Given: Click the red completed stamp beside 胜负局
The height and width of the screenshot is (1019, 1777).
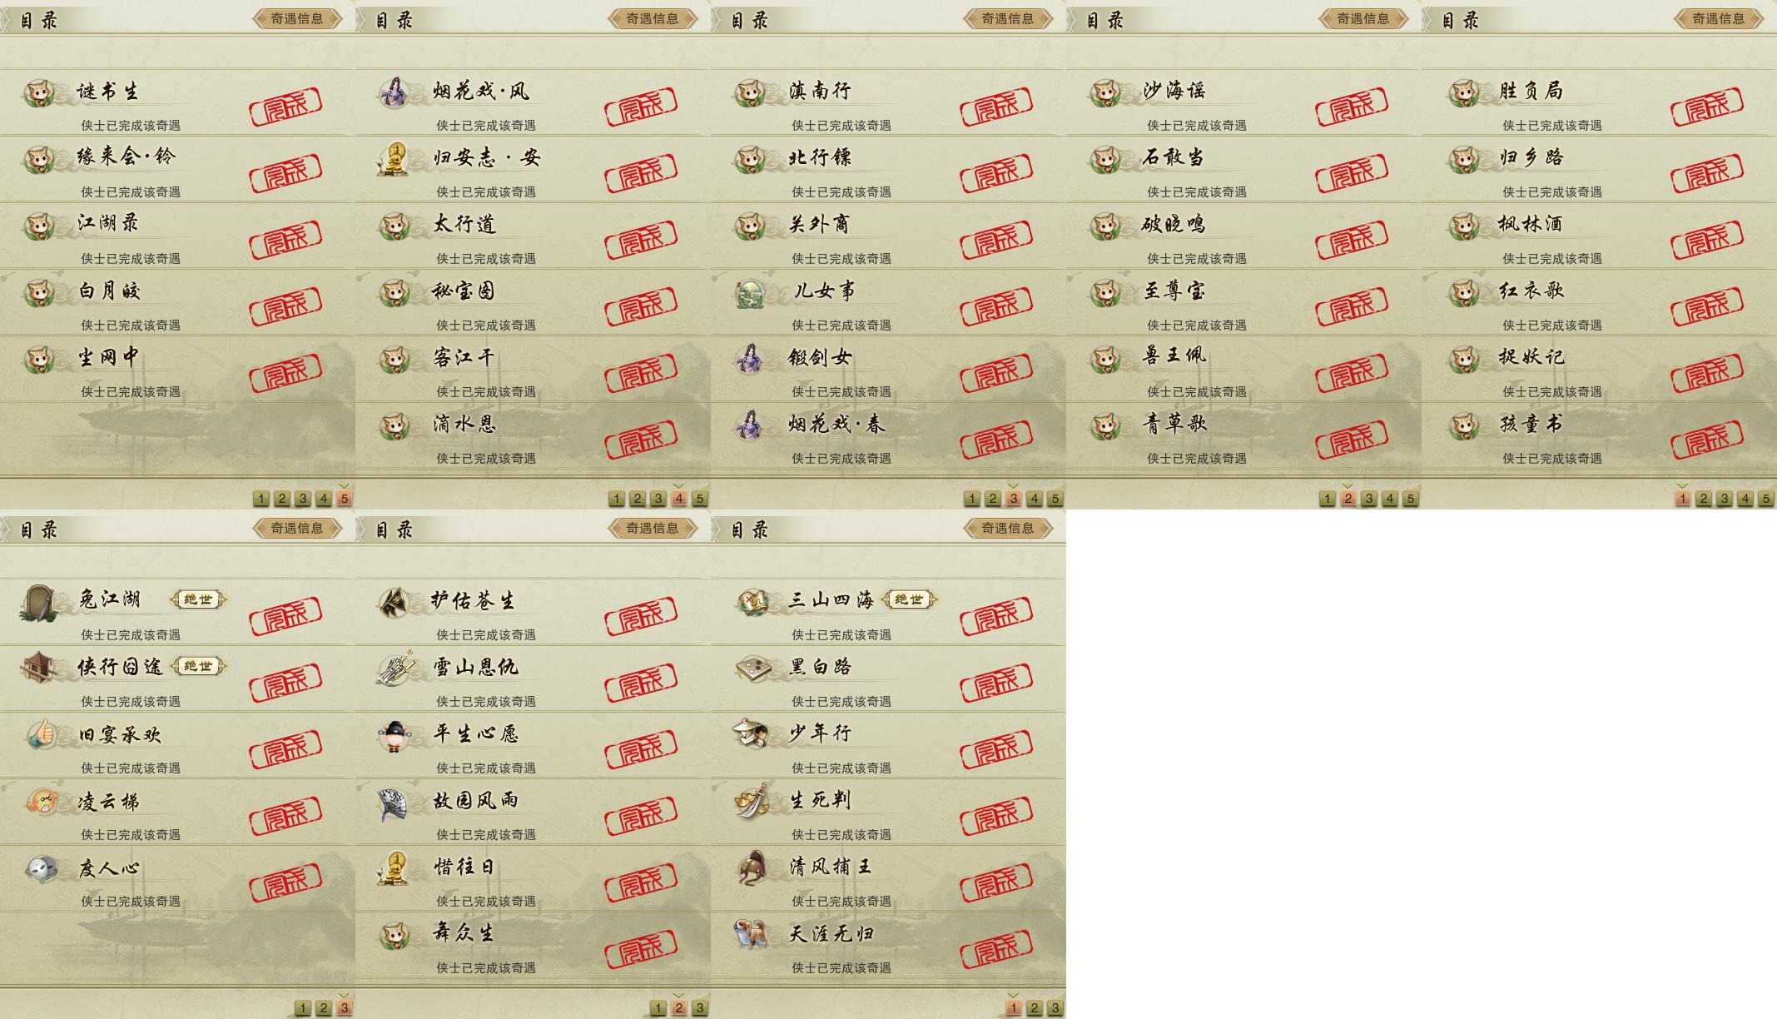Looking at the screenshot, I should [x=1706, y=105].
